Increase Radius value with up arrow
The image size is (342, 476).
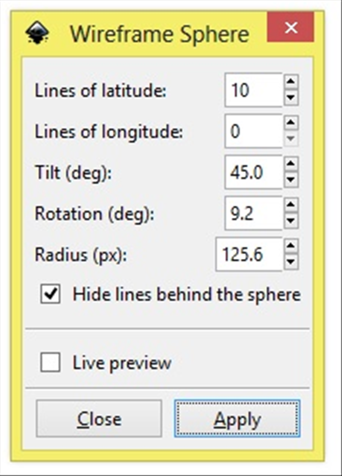(x=291, y=246)
